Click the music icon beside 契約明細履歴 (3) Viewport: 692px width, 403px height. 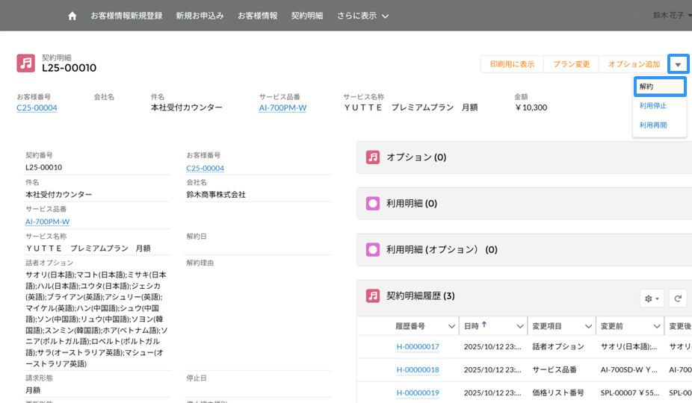373,296
